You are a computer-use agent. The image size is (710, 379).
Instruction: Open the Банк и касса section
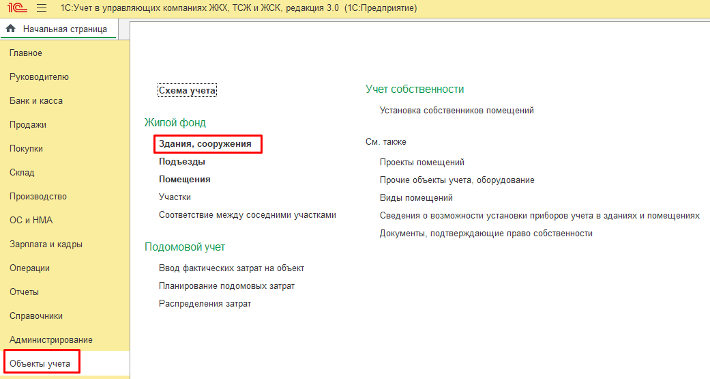[36, 101]
